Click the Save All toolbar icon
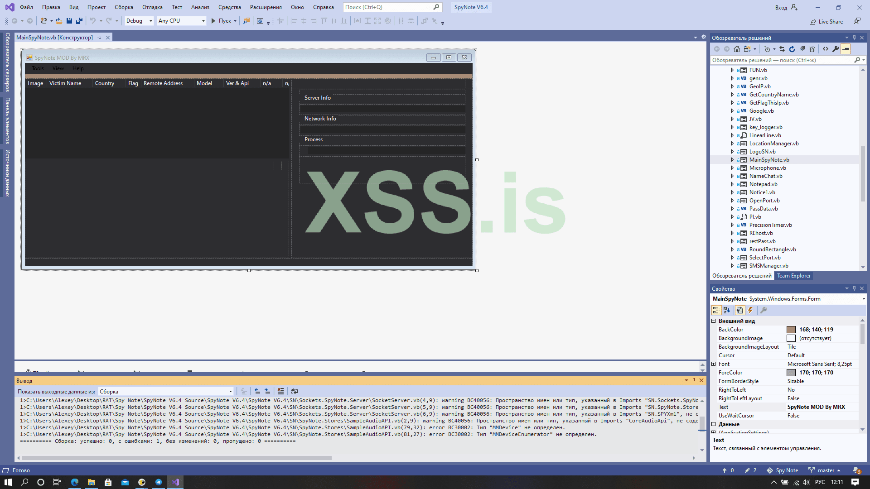This screenshot has height=489, width=870. click(x=79, y=21)
